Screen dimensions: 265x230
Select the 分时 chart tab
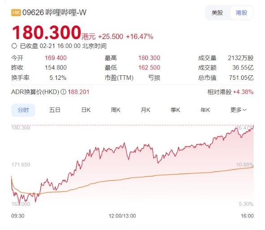(x=23, y=110)
